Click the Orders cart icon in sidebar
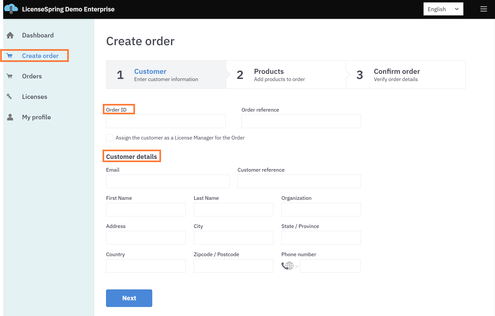Image resolution: width=495 pixels, height=316 pixels. [10, 76]
